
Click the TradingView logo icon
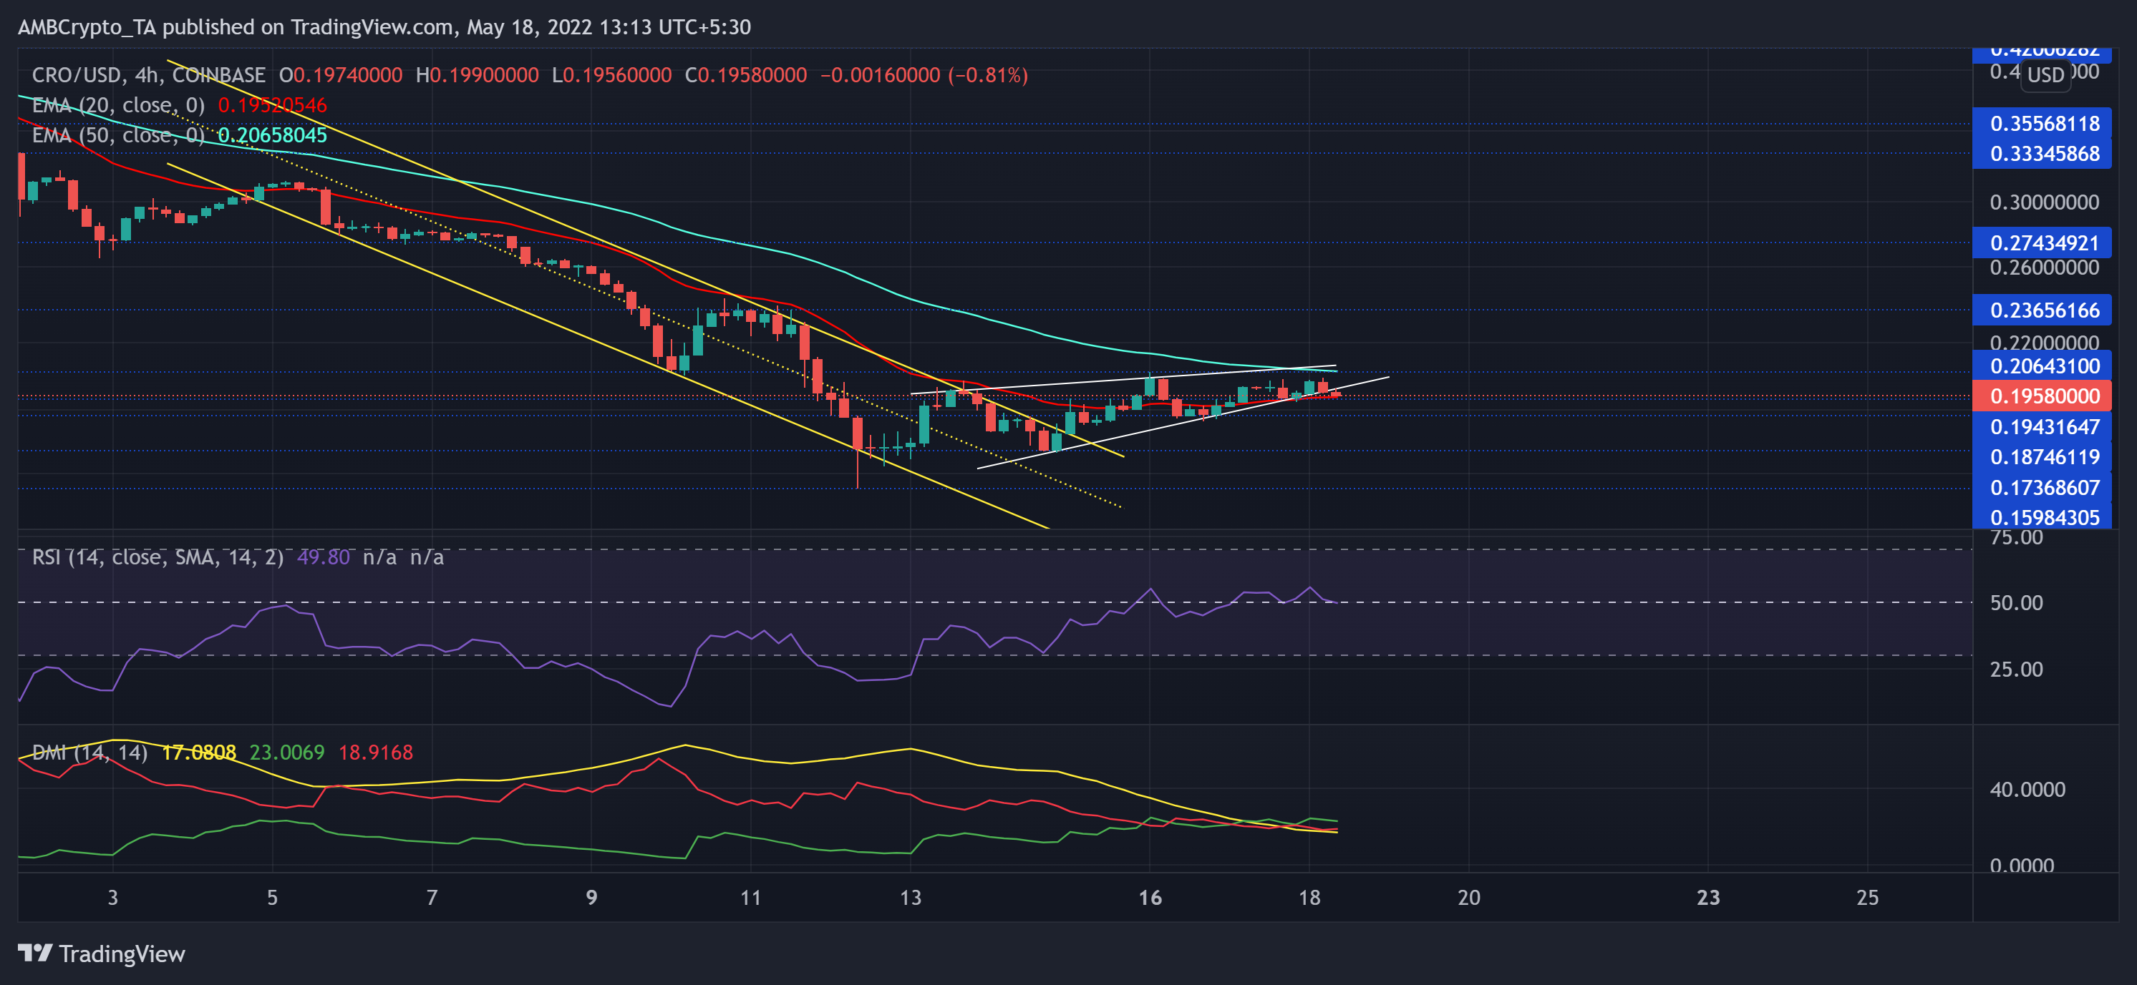tap(34, 954)
